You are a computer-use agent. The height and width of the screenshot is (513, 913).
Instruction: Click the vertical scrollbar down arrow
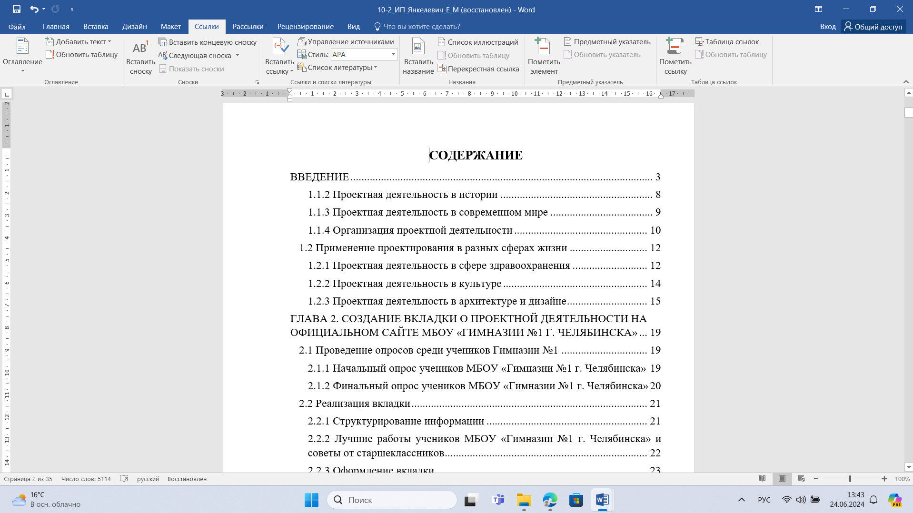(x=908, y=467)
